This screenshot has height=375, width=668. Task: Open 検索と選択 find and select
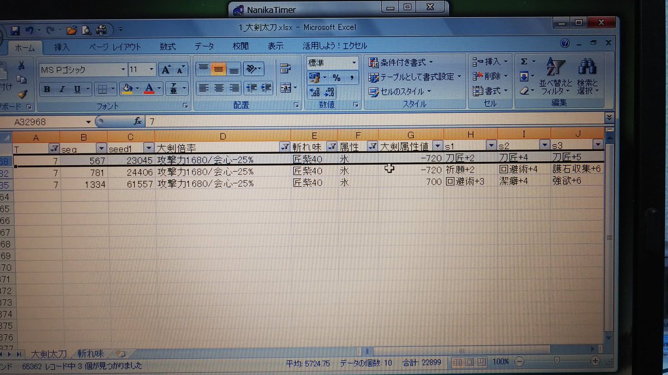click(587, 76)
